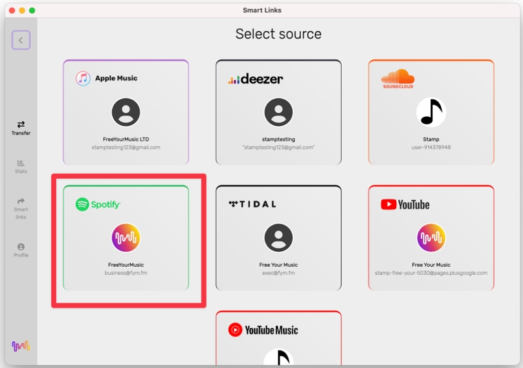The image size is (523, 368).
Task: Close the window with red button
Action: (12, 10)
